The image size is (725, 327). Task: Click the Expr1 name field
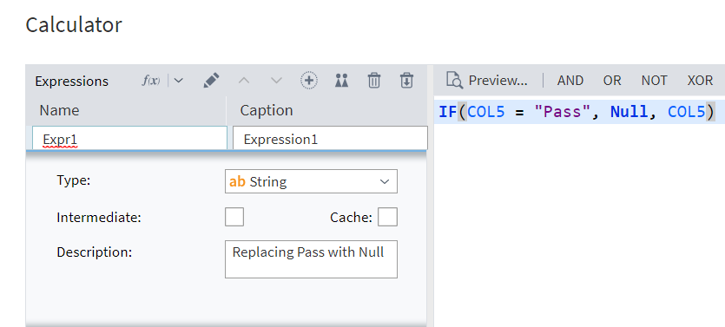129,138
